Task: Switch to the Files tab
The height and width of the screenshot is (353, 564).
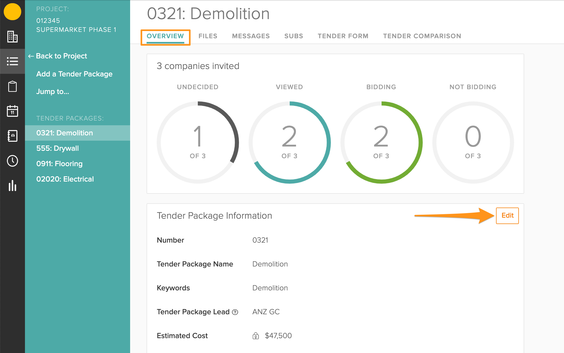Action: tap(208, 36)
